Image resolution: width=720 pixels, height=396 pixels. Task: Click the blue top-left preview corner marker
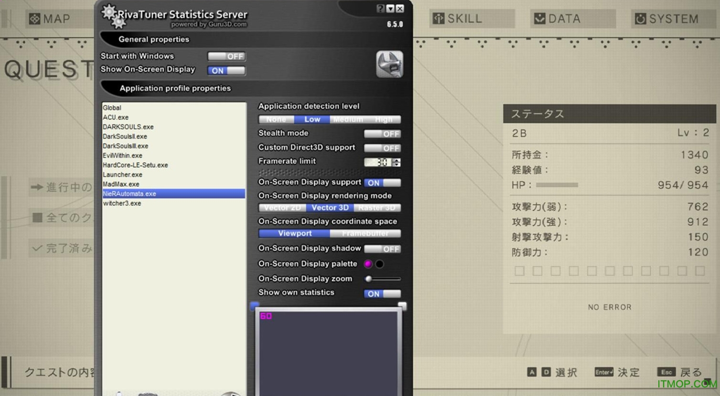(255, 306)
